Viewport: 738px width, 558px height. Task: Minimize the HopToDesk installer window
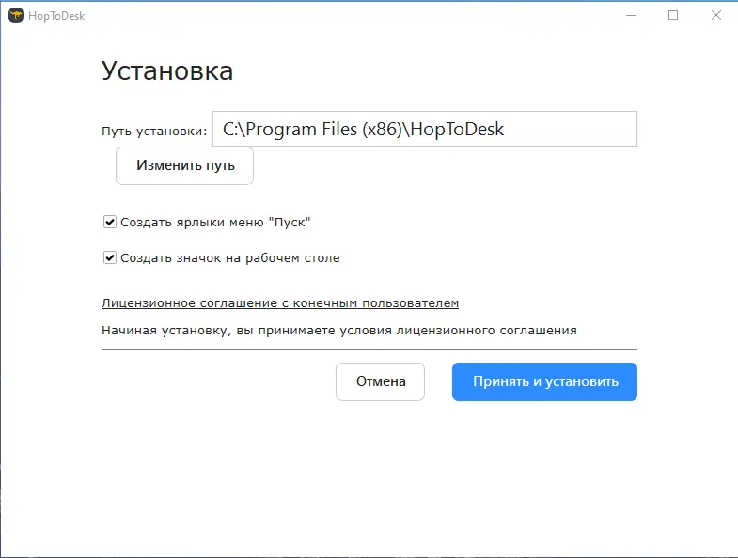click(x=631, y=16)
